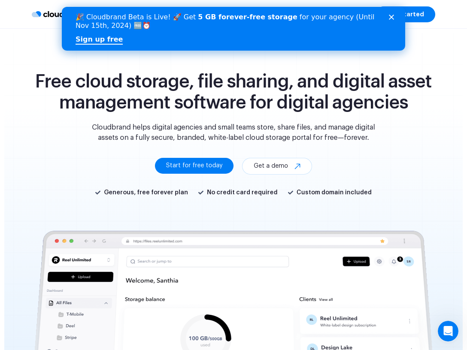Click the browser back arrow in the mockup
The height and width of the screenshot is (350, 467).
click(86, 241)
